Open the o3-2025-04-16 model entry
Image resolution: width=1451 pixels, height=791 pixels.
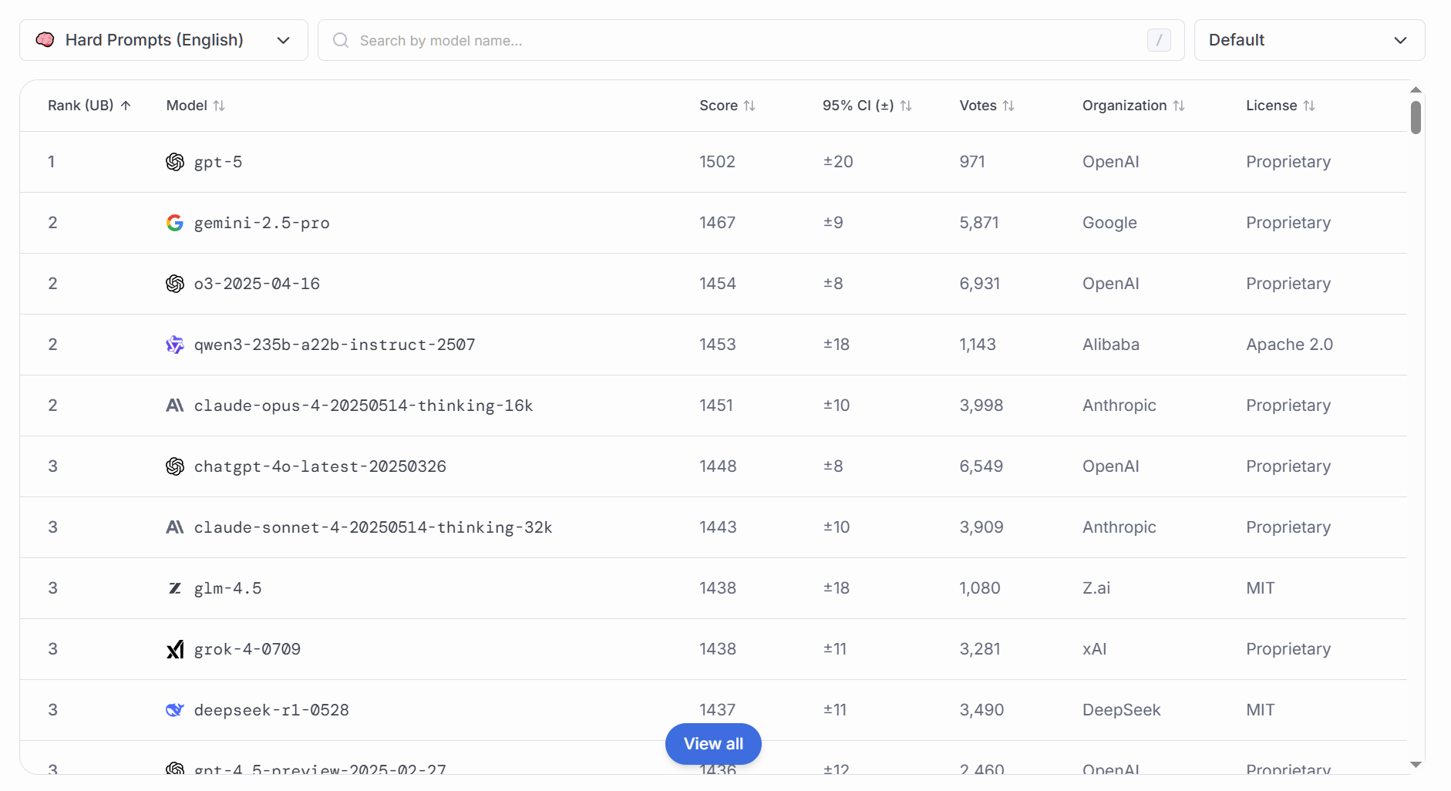(257, 284)
